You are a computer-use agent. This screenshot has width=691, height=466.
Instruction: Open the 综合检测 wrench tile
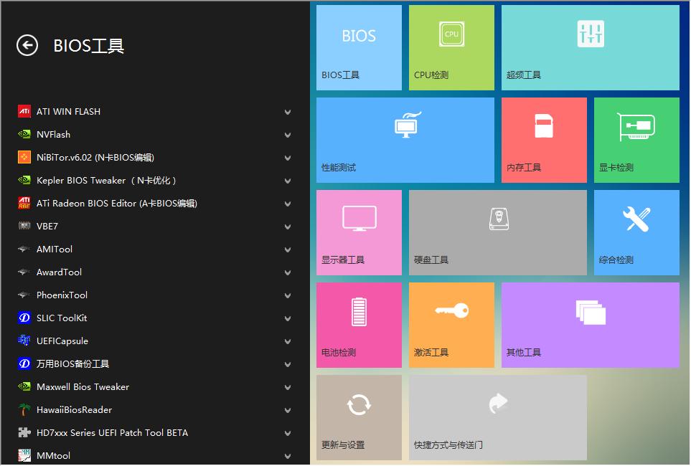636,232
